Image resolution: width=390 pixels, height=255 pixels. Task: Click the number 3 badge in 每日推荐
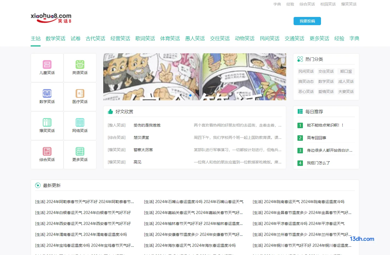point(300,151)
